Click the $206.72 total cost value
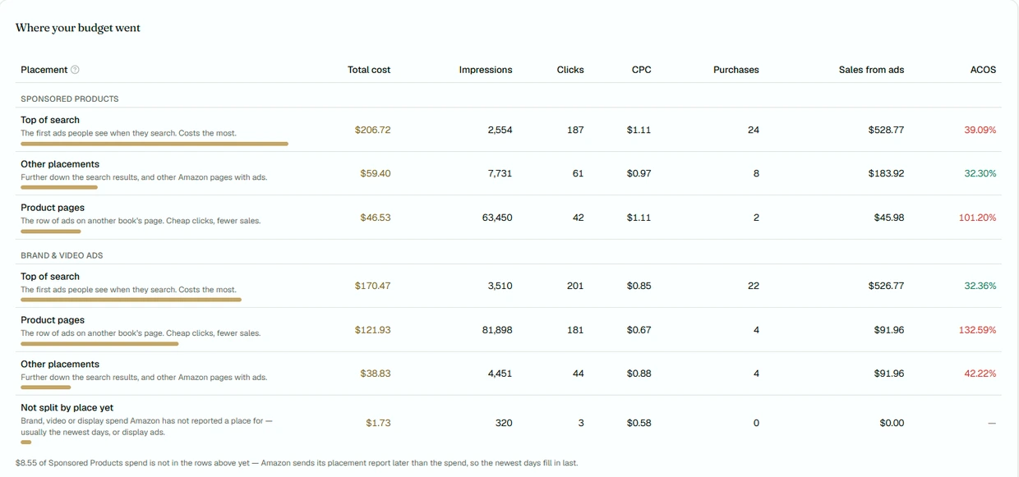1019x477 pixels. click(x=373, y=130)
